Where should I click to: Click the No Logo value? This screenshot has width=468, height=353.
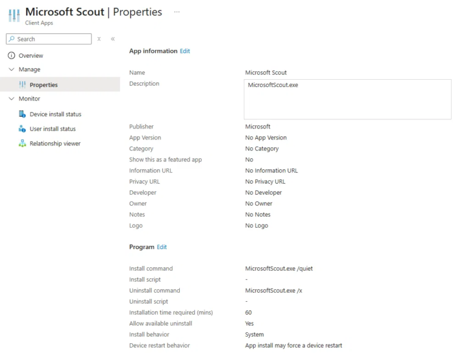tap(257, 225)
